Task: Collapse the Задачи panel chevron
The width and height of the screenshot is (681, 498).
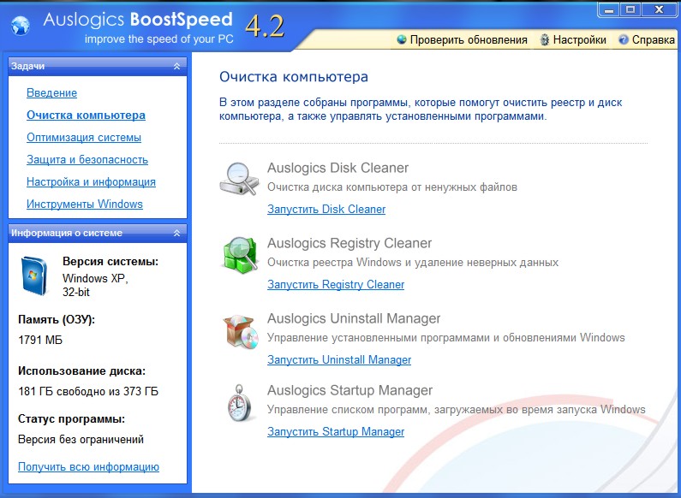Action: [x=176, y=67]
